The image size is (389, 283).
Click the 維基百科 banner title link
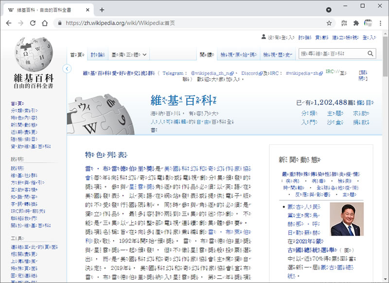(184, 101)
